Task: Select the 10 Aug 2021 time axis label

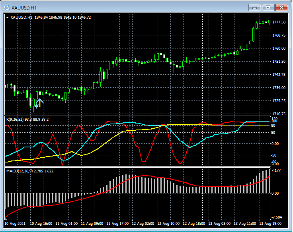Action: coord(15,224)
